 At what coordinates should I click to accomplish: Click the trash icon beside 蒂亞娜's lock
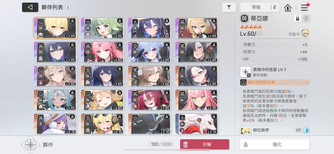[306, 18]
